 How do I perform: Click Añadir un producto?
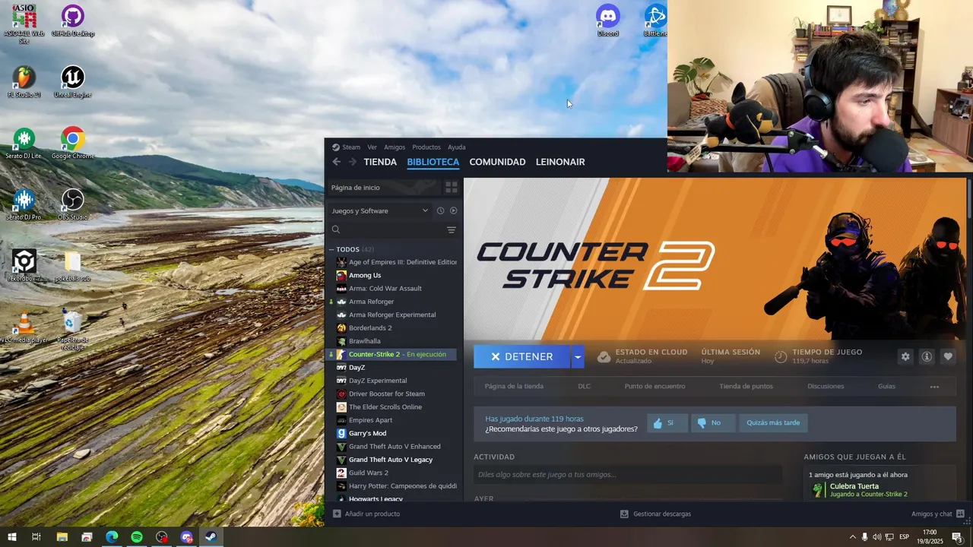(x=366, y=514)
